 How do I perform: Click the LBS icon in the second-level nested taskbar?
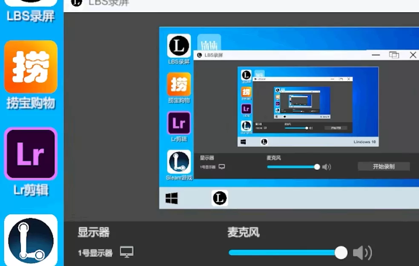coord(264,142)
